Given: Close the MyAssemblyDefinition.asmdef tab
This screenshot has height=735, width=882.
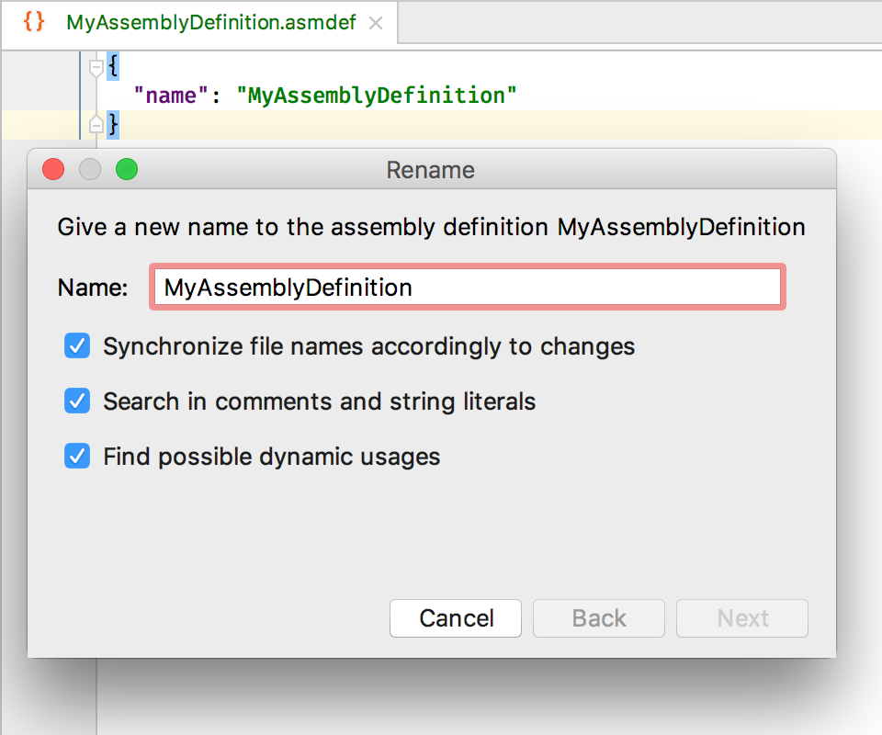Looking at the screenshot, I should (x=376, y=23).
